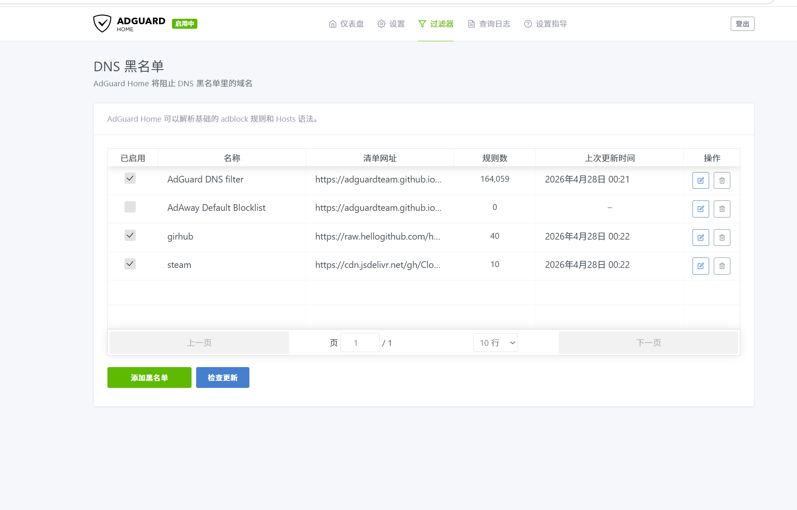Uncheck the girhub list checkbox
The image size is (797, 510).
(130, 235)
